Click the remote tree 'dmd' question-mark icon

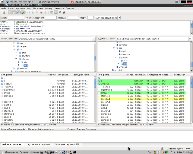coord(120,51)
